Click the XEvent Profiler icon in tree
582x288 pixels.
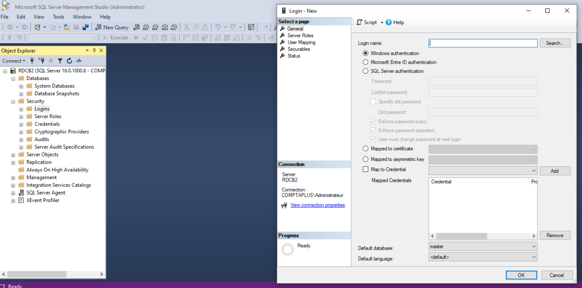(21, 200)
